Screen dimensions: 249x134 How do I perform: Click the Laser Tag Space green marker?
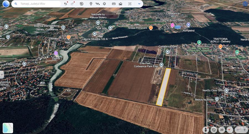(199, 42)
